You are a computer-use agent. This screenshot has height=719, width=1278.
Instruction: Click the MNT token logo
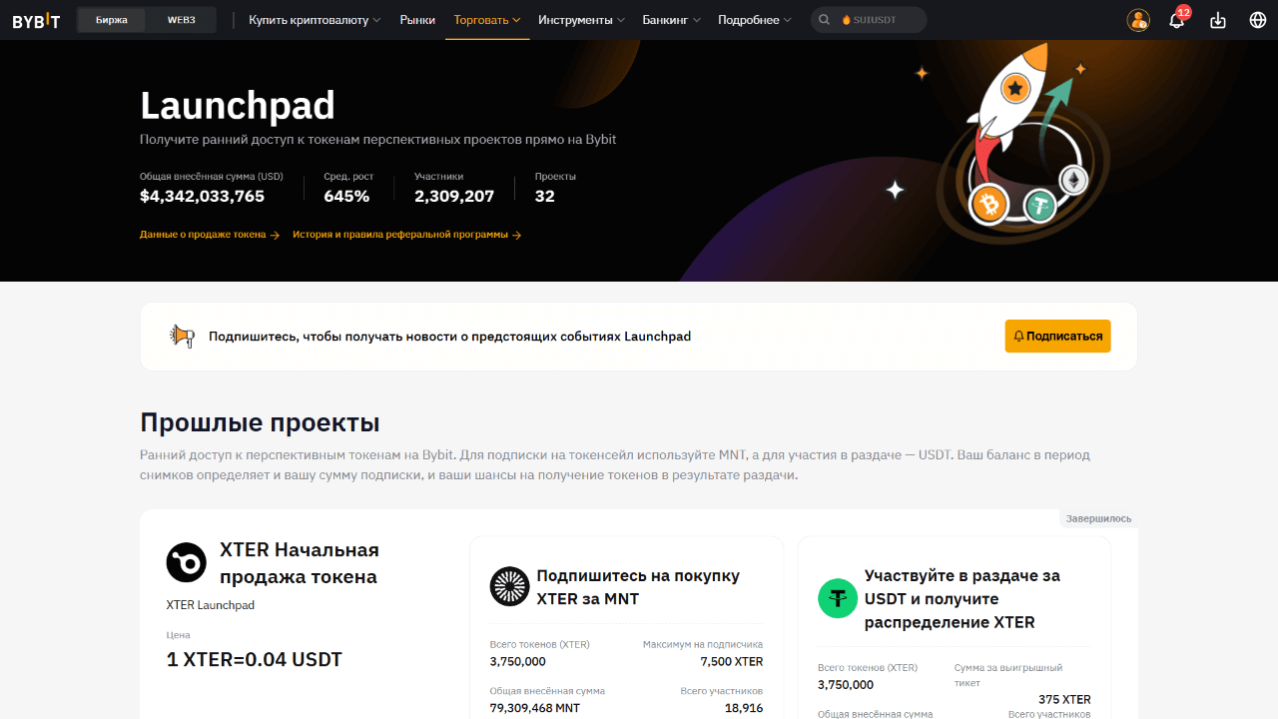pyautogui.click(x=509, y=587)
